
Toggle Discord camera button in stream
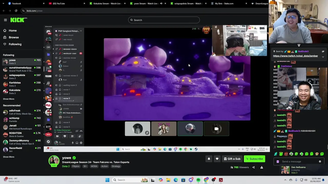[57, 136]
